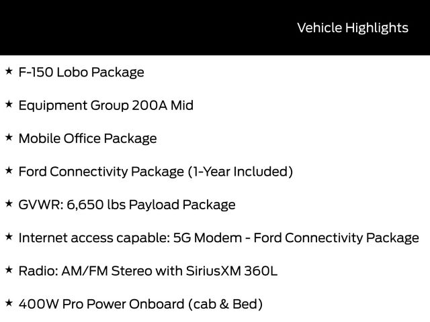Choose the Mobile Office Package text
The height and width of the screenshot is (322, 430).
[87, 139]
